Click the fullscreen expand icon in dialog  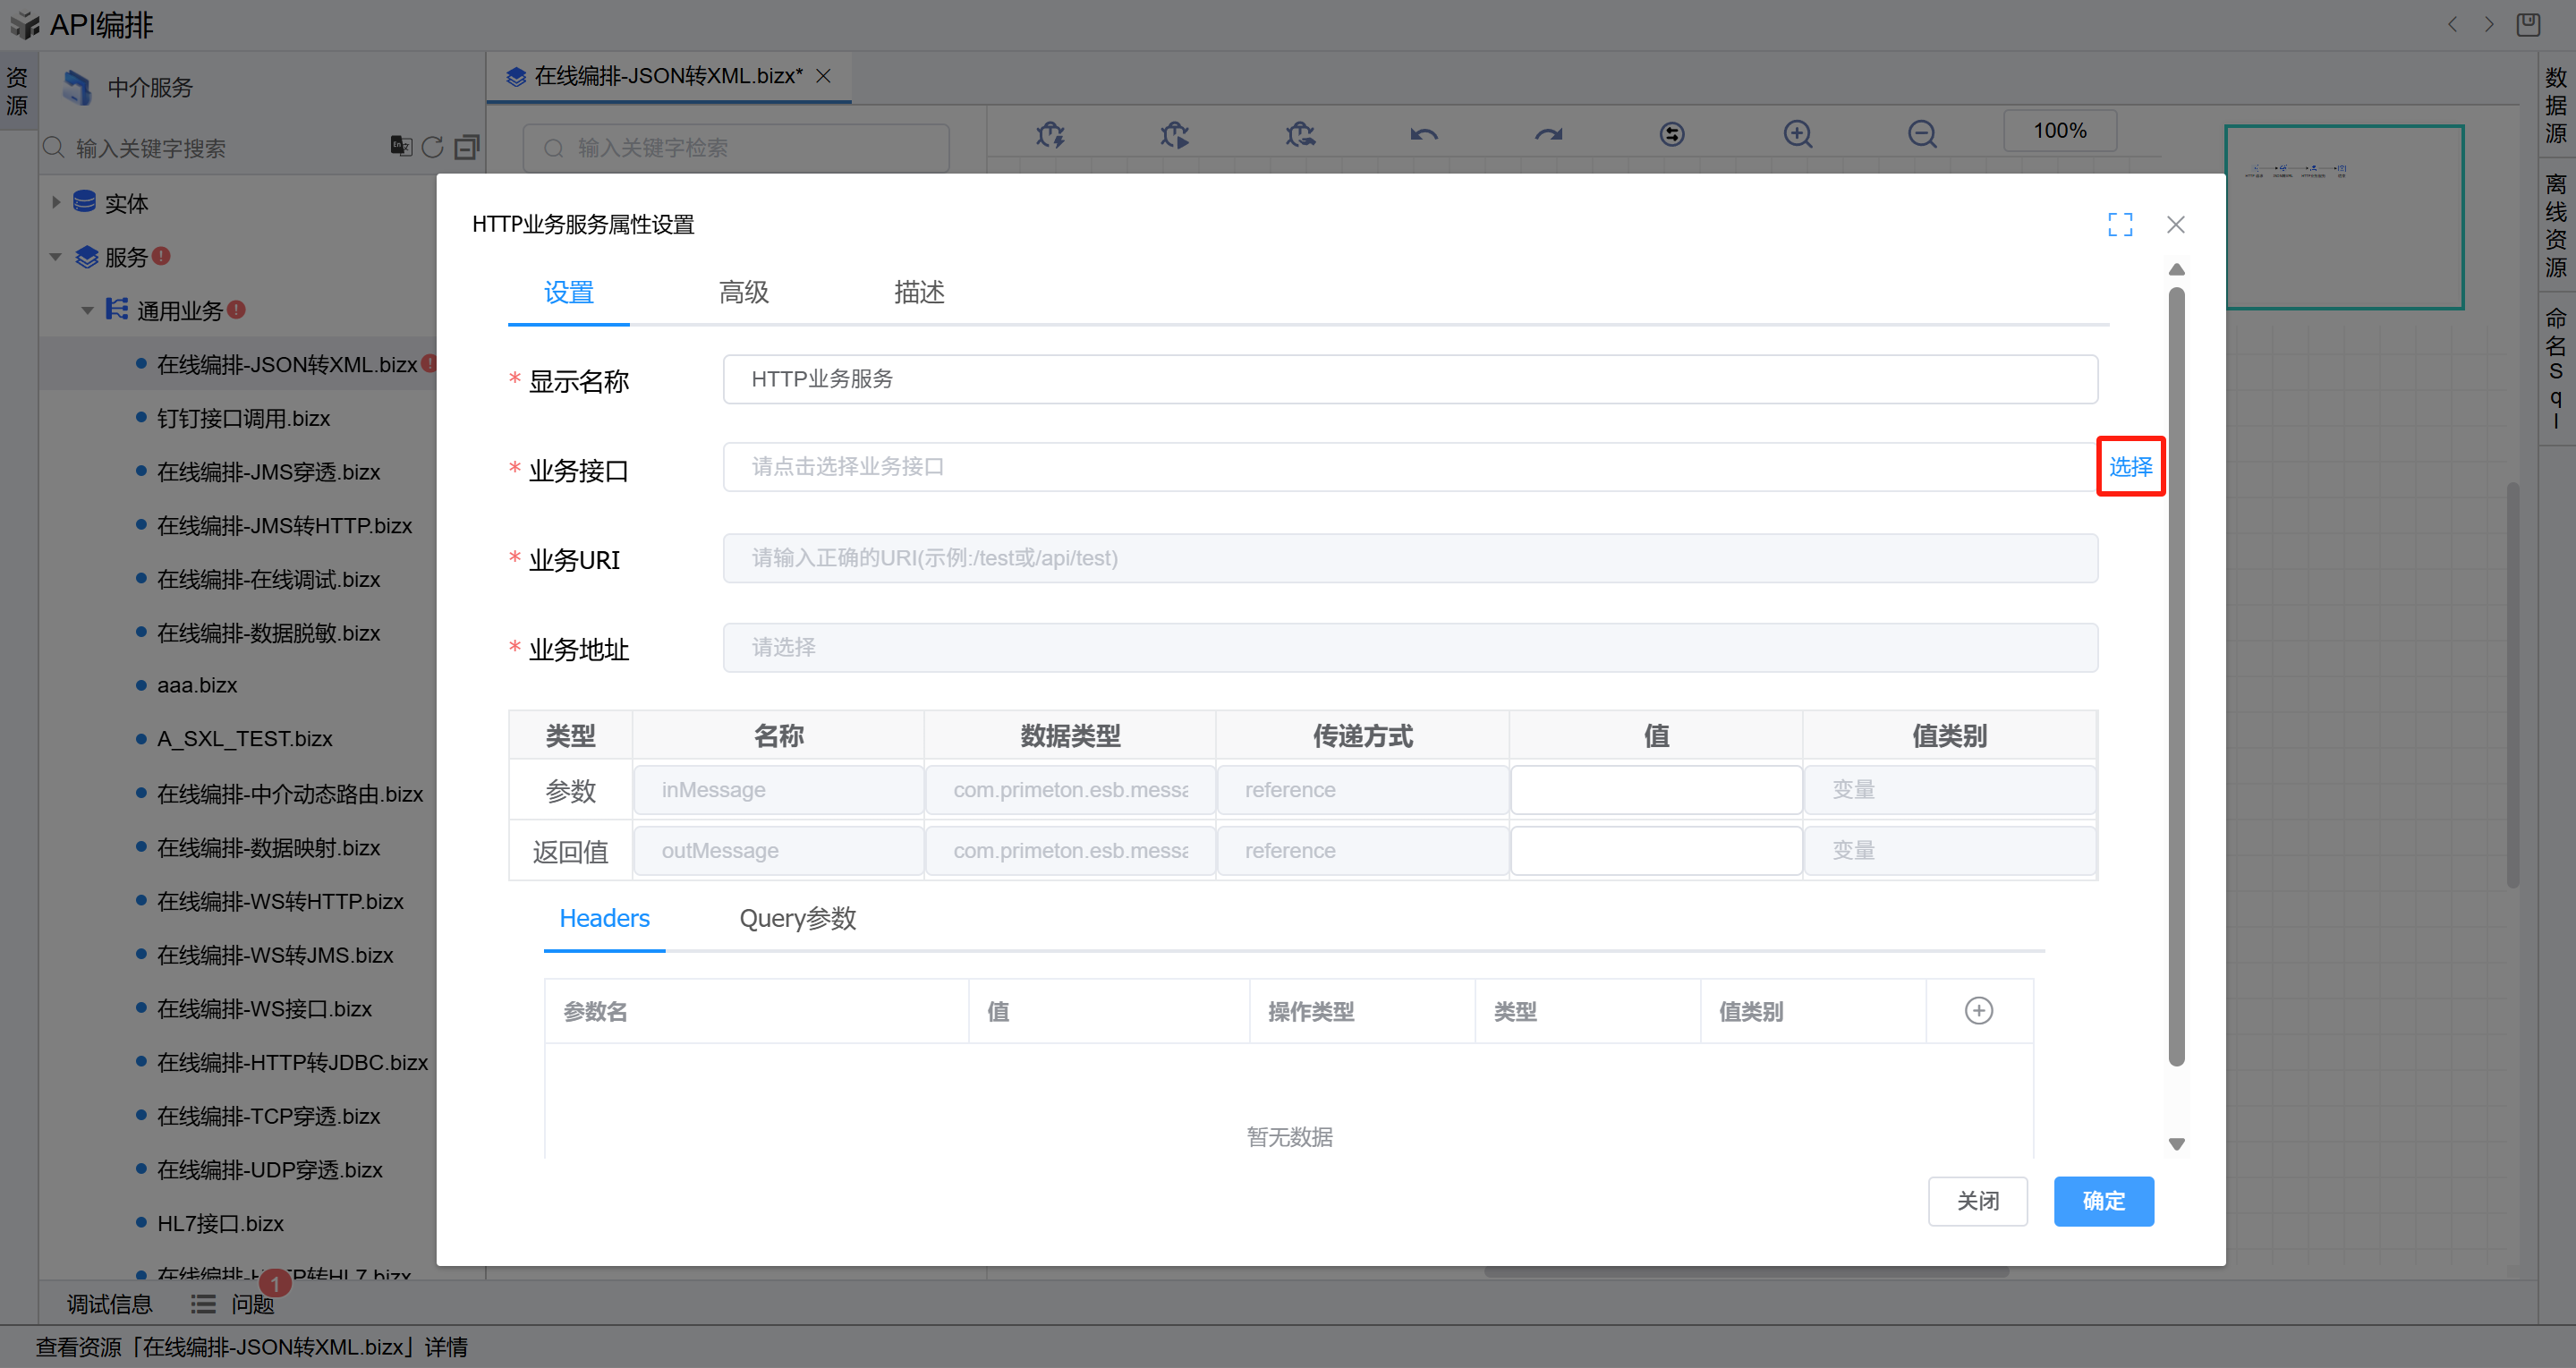click(x=2119, y=224)
